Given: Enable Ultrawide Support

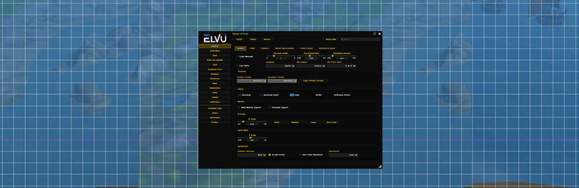Looking at the screenshot, I should coord(270,108).
